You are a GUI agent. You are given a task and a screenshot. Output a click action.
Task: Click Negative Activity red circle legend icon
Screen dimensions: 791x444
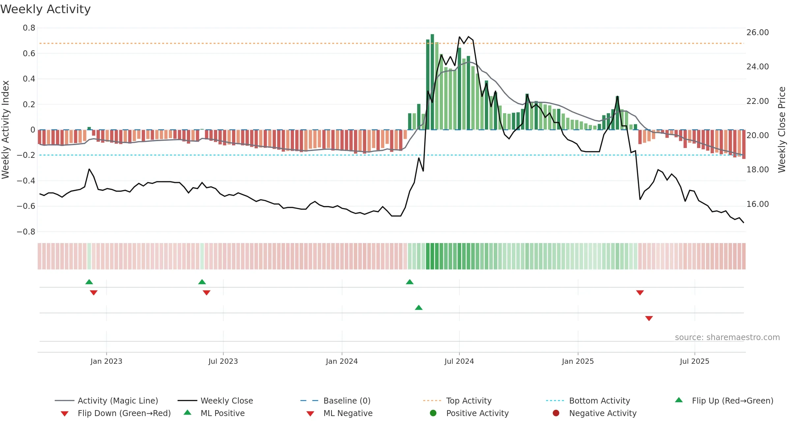coord(556,413)
